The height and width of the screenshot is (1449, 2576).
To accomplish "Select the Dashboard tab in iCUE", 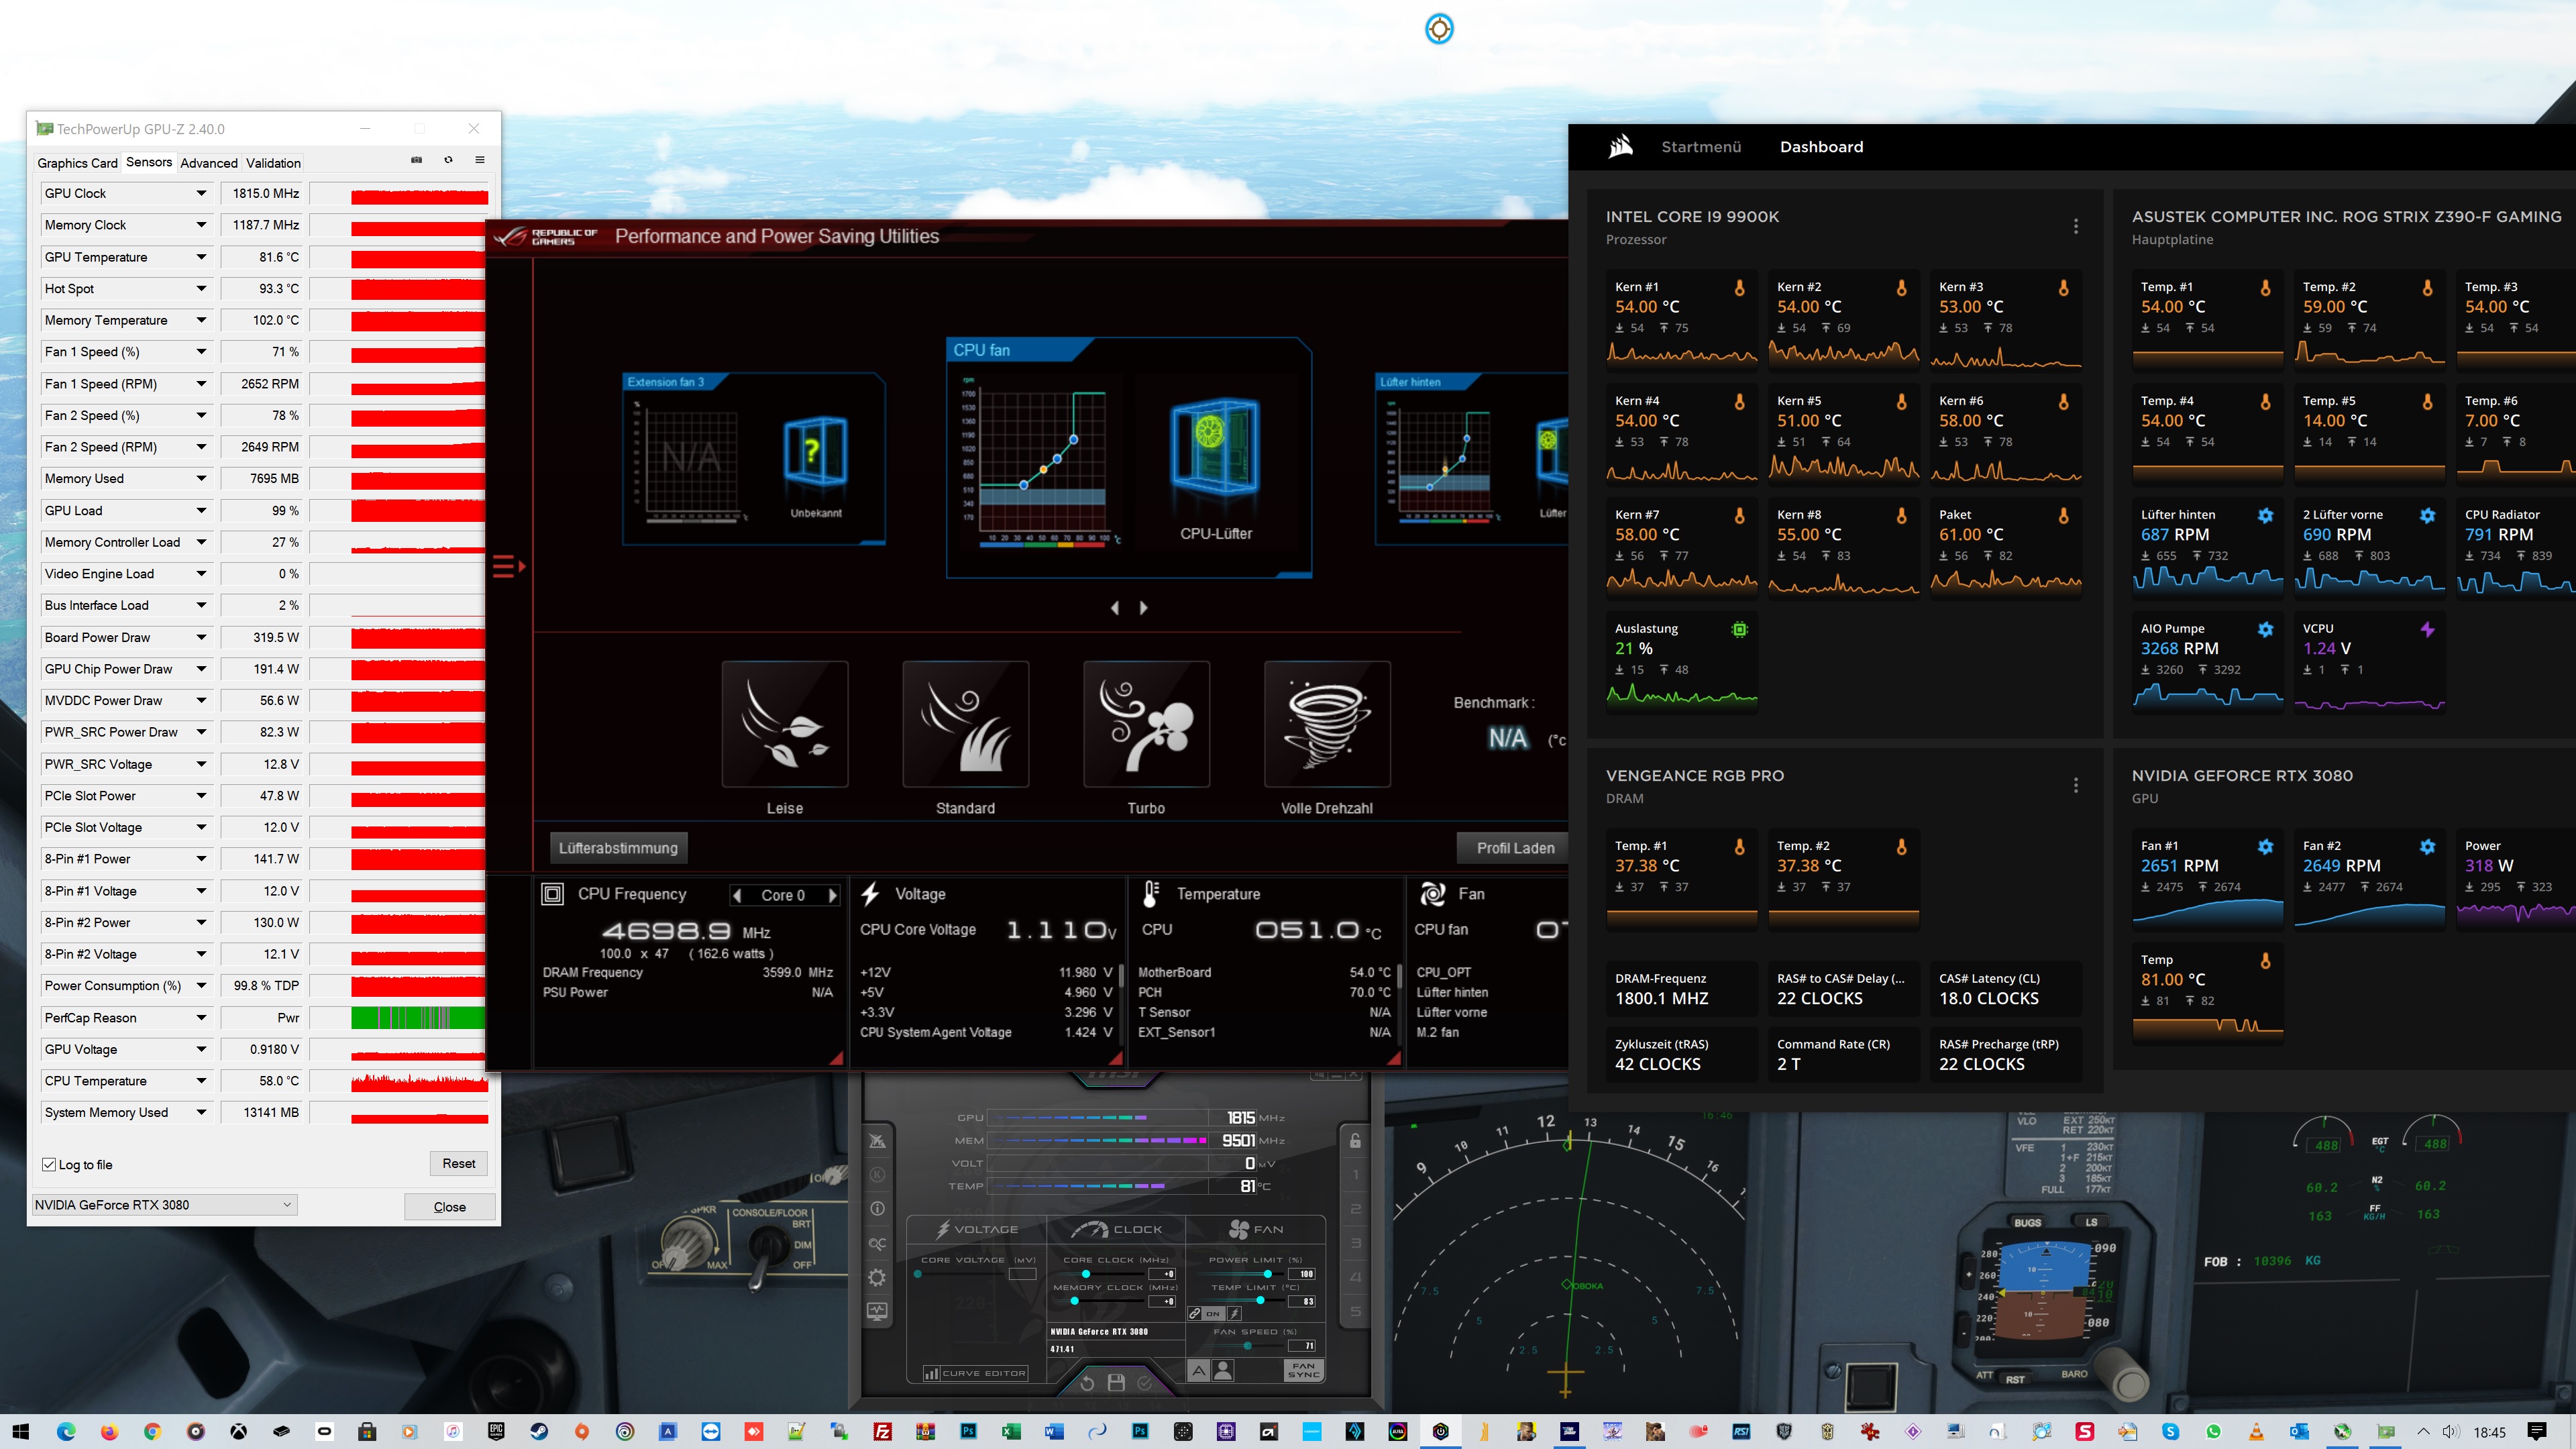I will [1821, 147].
